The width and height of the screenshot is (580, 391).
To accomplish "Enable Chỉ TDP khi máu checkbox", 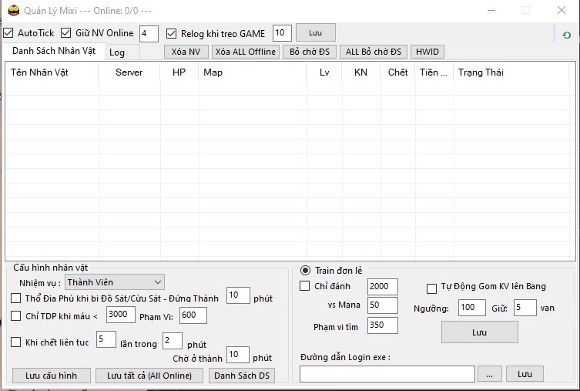I will click(x=16, y=316).
